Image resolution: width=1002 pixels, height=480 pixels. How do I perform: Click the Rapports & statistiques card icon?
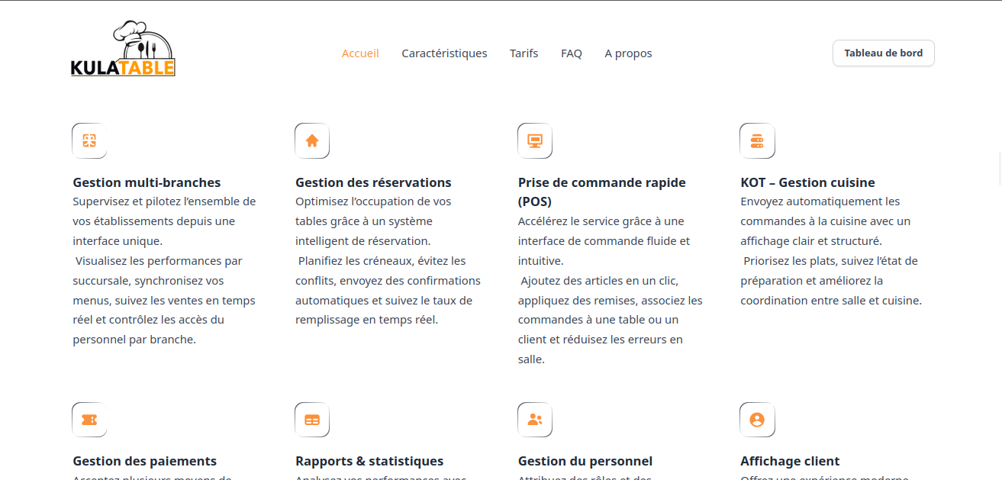pos(312,420)
